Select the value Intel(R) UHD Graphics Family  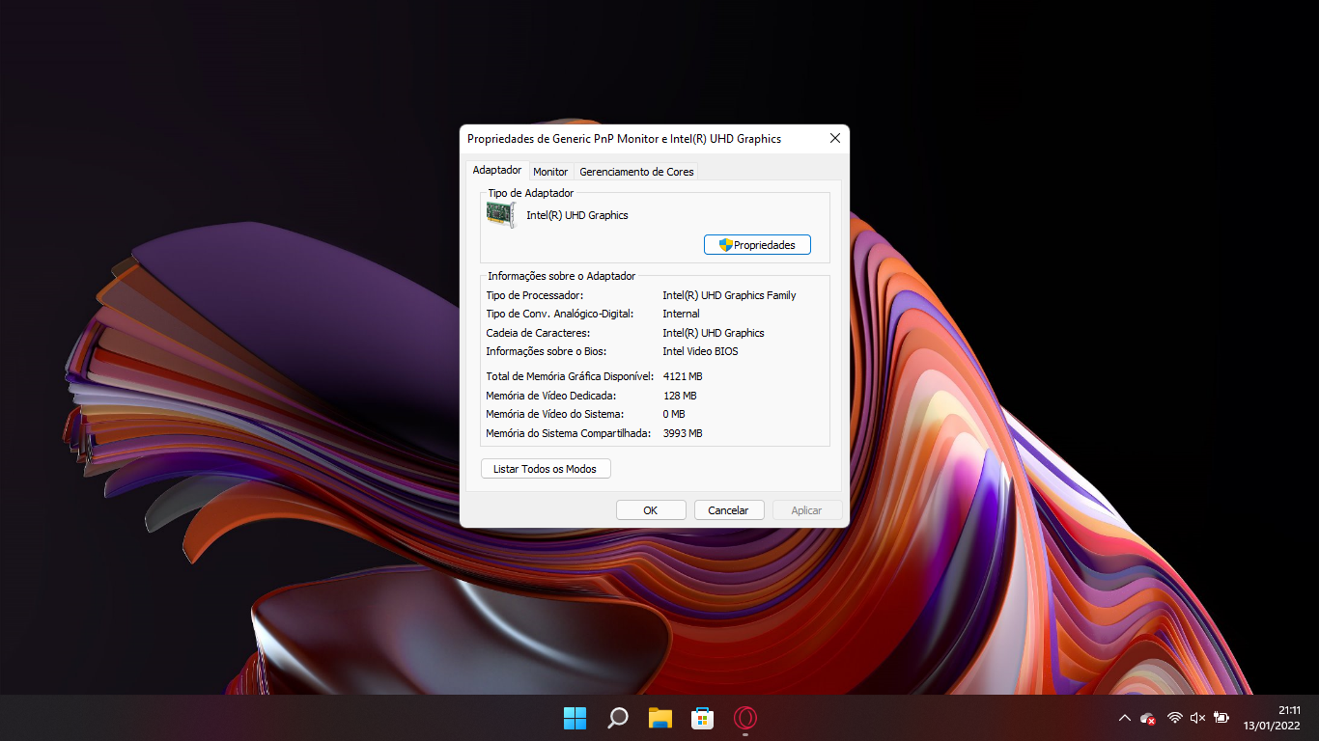click(729, 295)
